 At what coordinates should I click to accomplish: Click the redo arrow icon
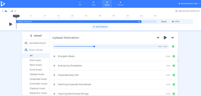(x=12, y=11)
